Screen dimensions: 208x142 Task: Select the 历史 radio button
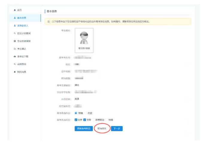click(85, 113)
